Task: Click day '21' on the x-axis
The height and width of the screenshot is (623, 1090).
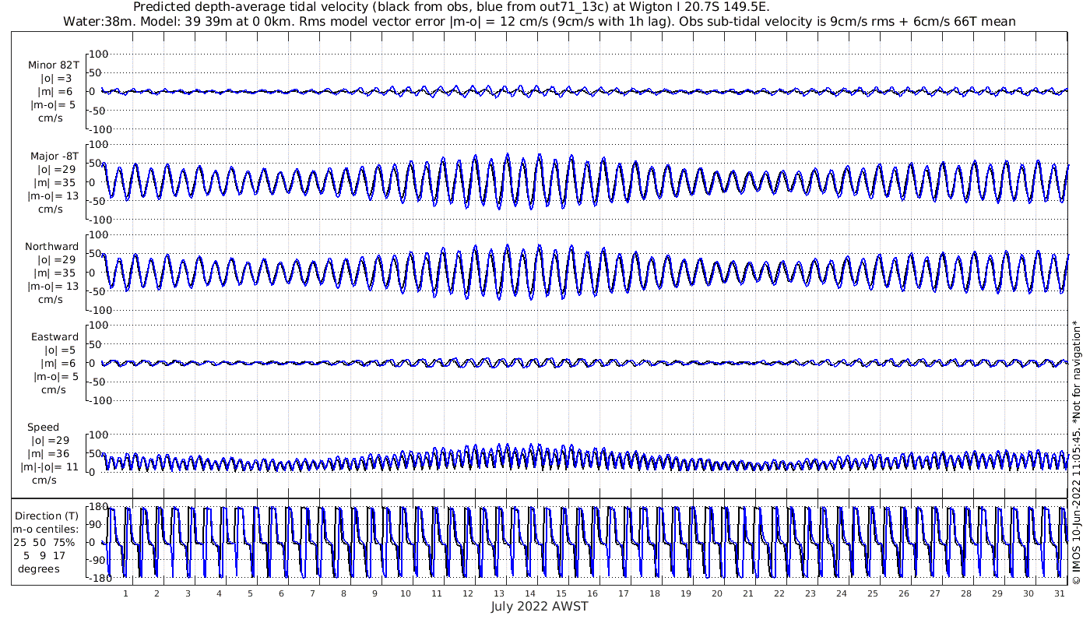Action: 747,593
